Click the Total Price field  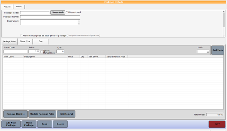215,115
